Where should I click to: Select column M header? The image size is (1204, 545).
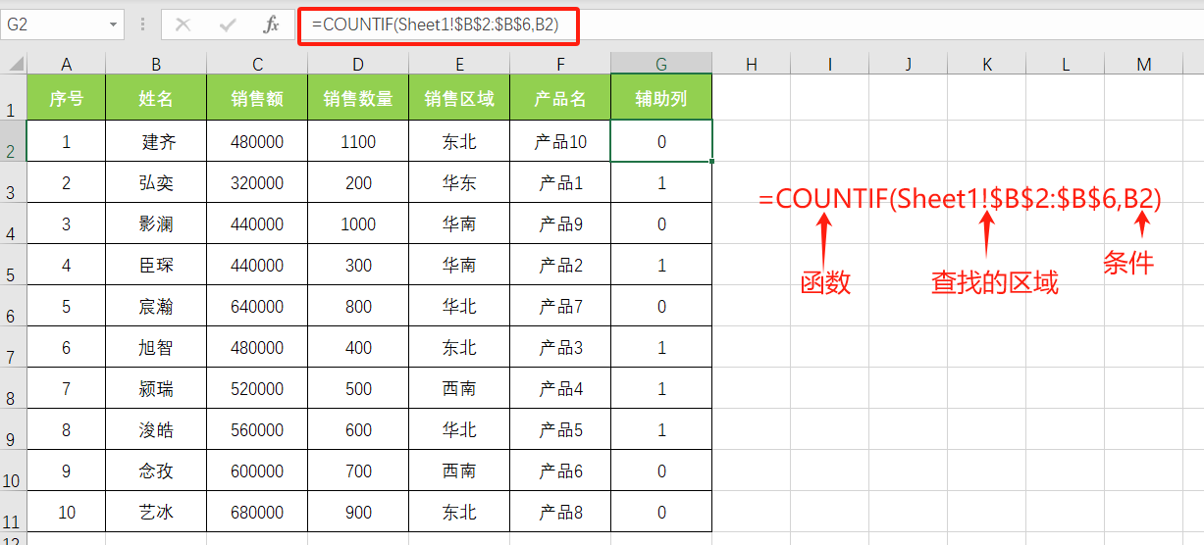coord(1143,65)
